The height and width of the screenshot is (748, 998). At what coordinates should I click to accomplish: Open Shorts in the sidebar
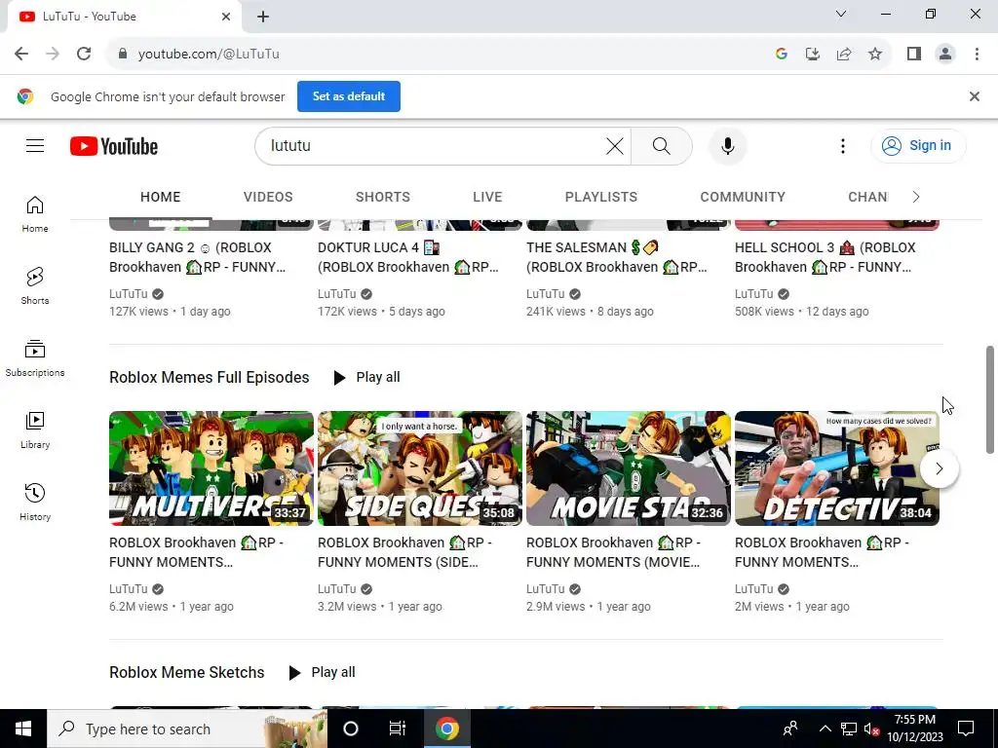pyautogui.click(x=35, y=286)
